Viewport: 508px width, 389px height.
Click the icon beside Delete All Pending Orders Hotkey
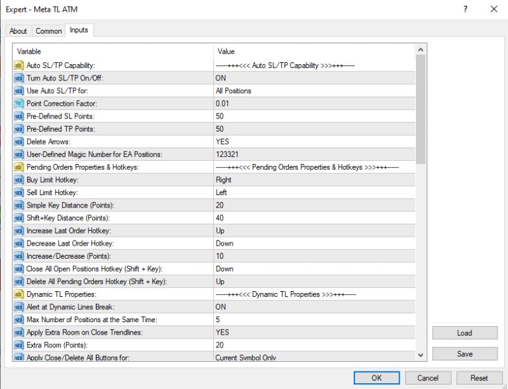click(x=18, y=281)
